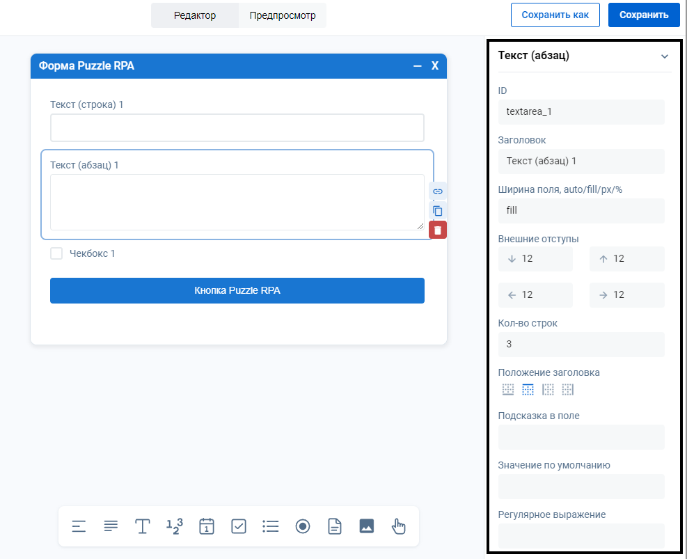Collapse the Текст (абзац) properties panel
Image resolution: width=687 pixels, height=559 pixels.
point(664,56)
